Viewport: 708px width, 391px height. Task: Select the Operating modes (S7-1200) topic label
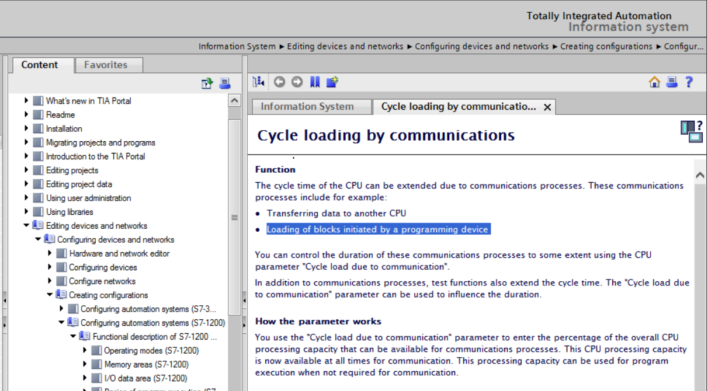(x=151, y=351)
